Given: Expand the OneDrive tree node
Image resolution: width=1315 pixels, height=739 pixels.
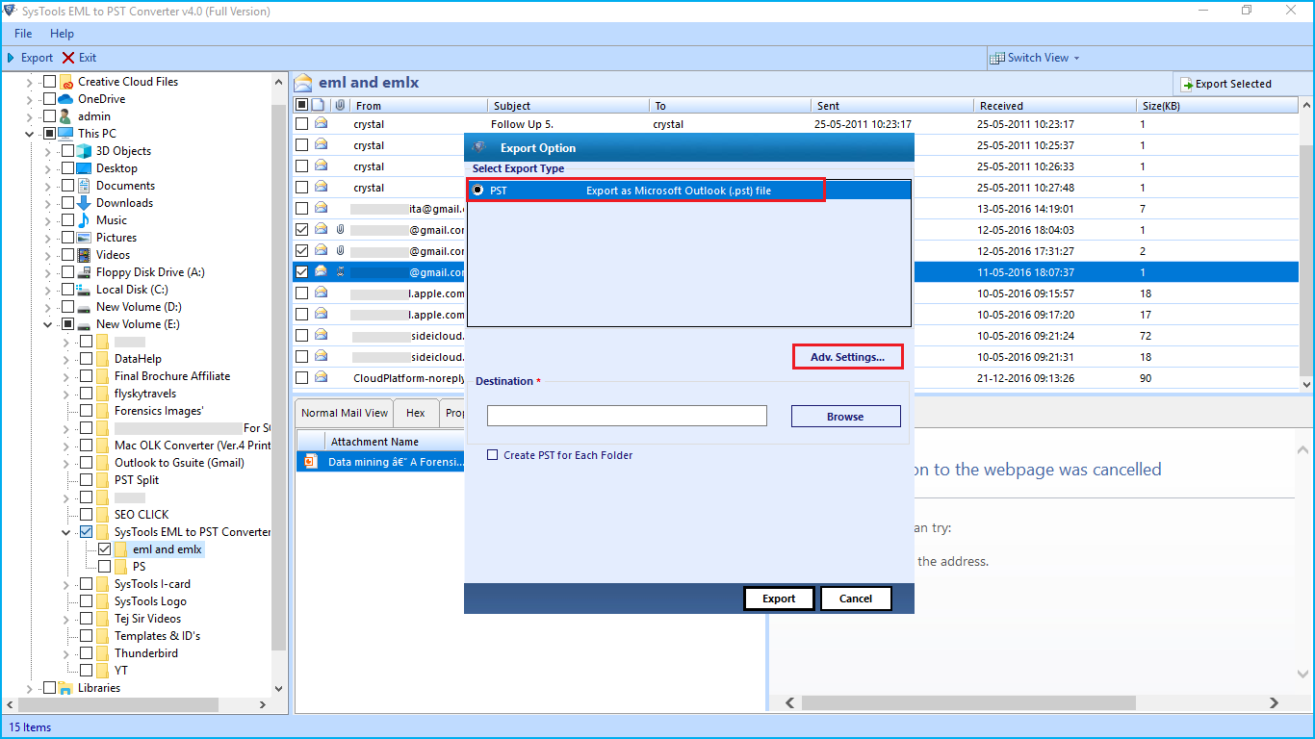Looking at the screenshot, I should [x=30, y=99].
